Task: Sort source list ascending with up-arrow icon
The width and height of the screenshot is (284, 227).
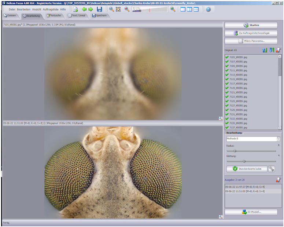Action: [265, 50]
